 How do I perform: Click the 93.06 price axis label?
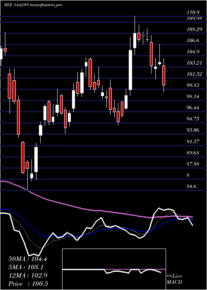pos(193,130)
